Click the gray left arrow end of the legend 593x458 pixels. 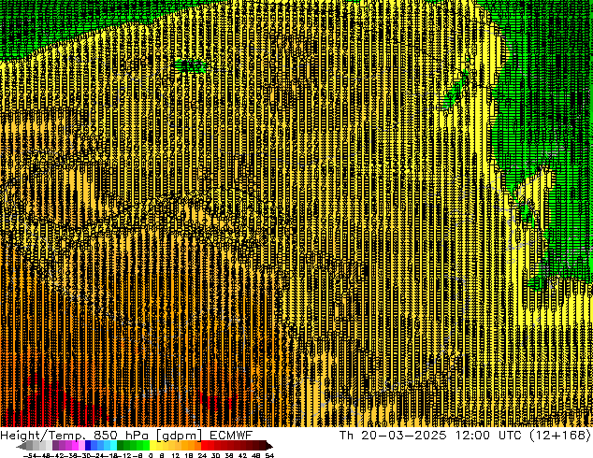[x=22, y=446]
